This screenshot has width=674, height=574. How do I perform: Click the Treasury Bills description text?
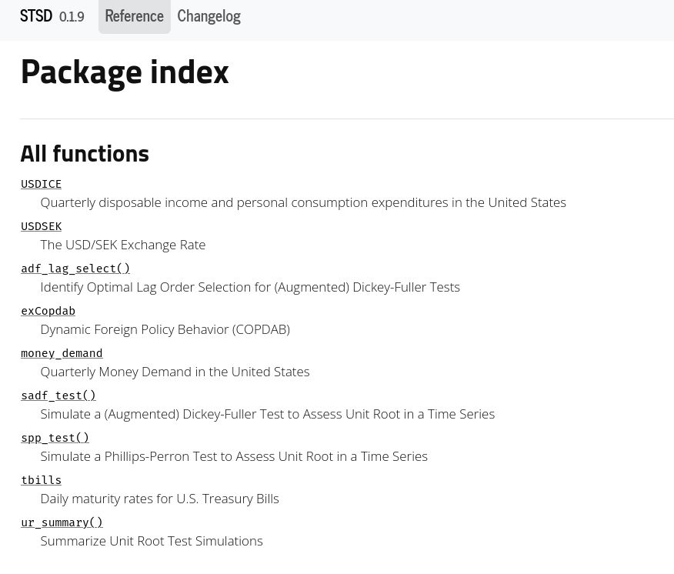pos(159,499)
